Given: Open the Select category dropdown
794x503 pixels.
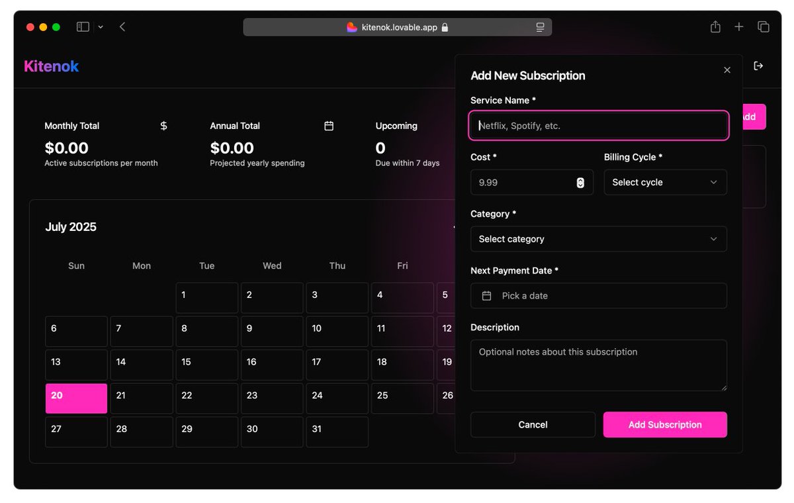Looking at the screenshot, I should click(599, 239).
